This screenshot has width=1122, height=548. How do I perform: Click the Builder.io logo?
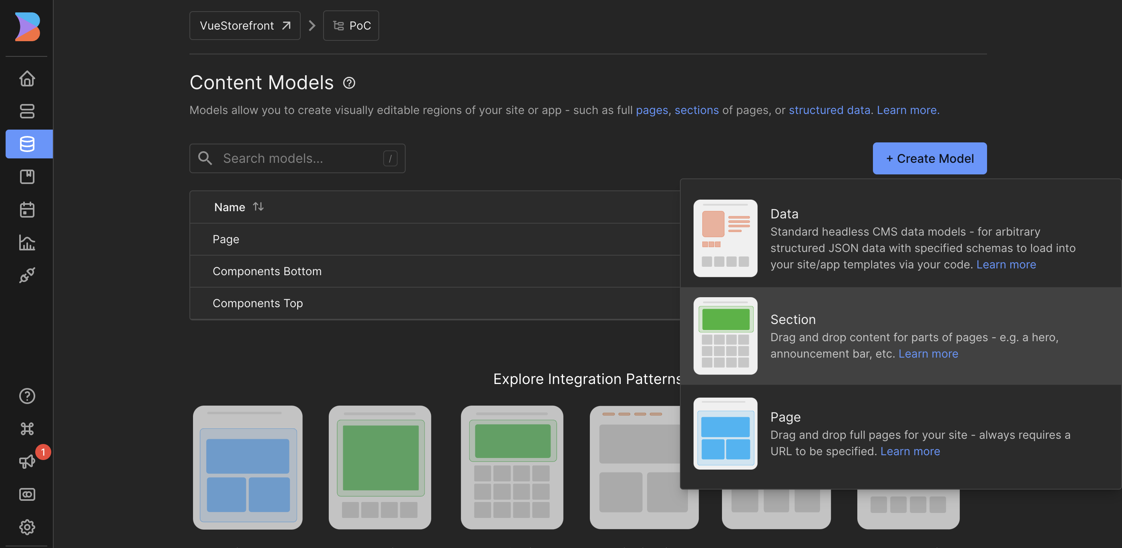(x=28, y=26)
